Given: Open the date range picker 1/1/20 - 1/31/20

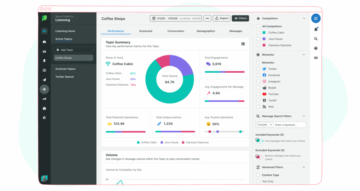Looking at the screenshot, I should pyautogui.click(x=176, y=18).
